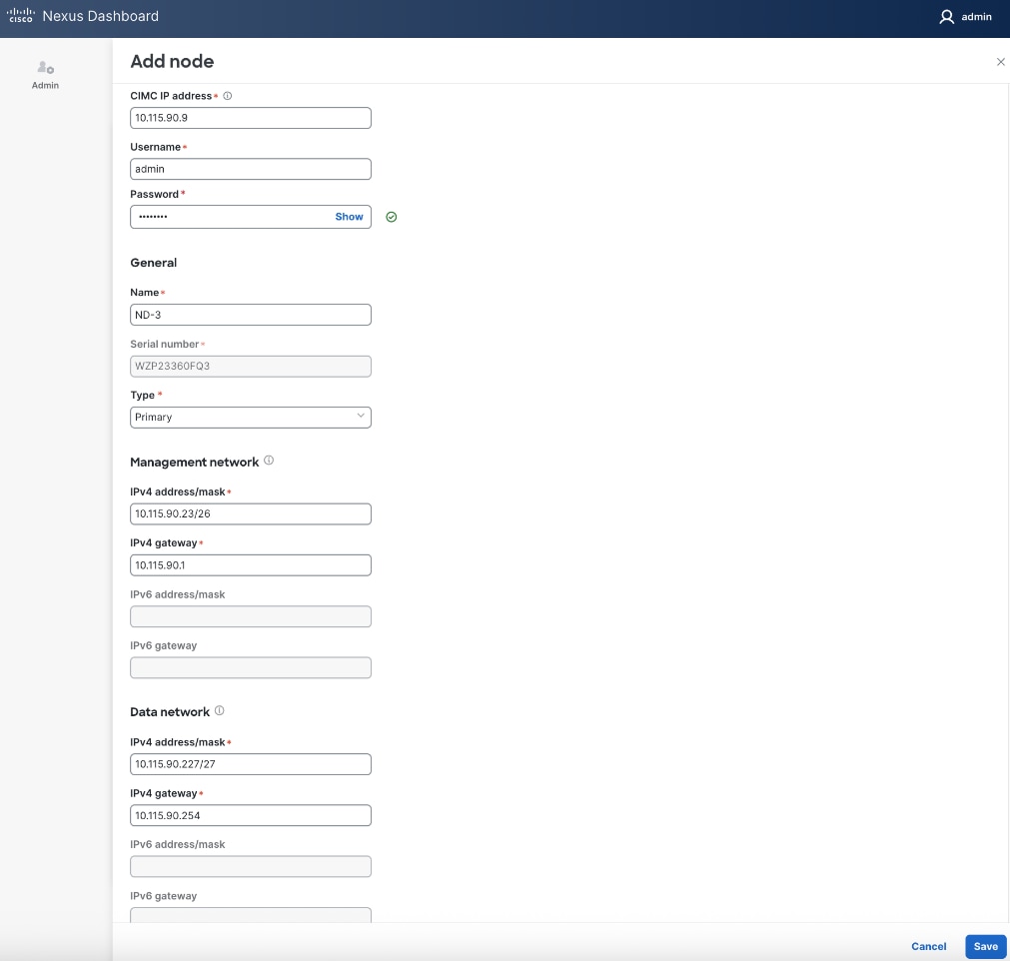Open the Data network info tooltip

pos(220,710)
